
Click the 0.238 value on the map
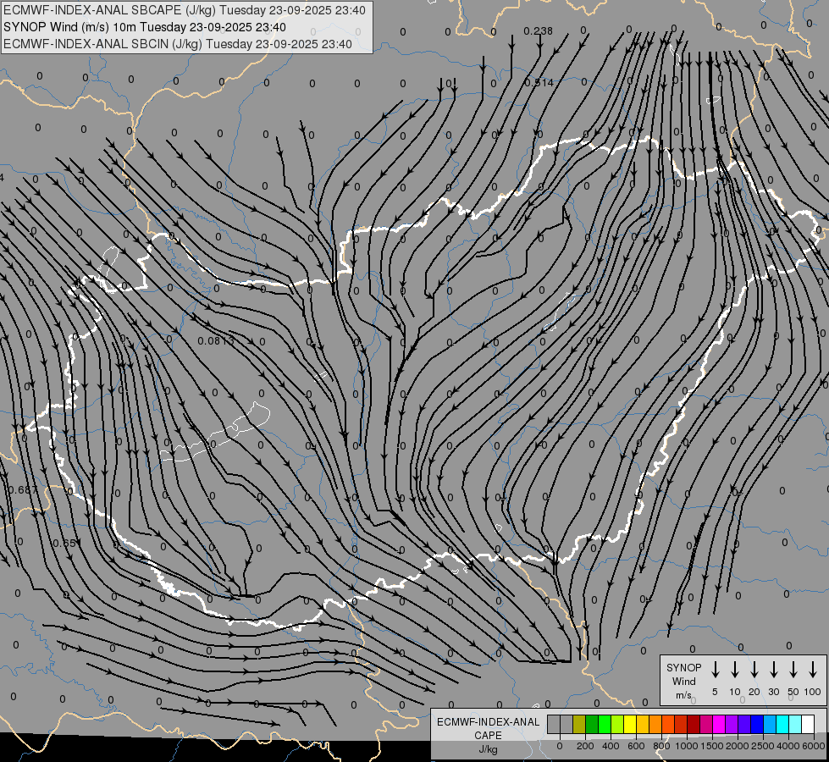pyautogui.click(x=538, y=31)
